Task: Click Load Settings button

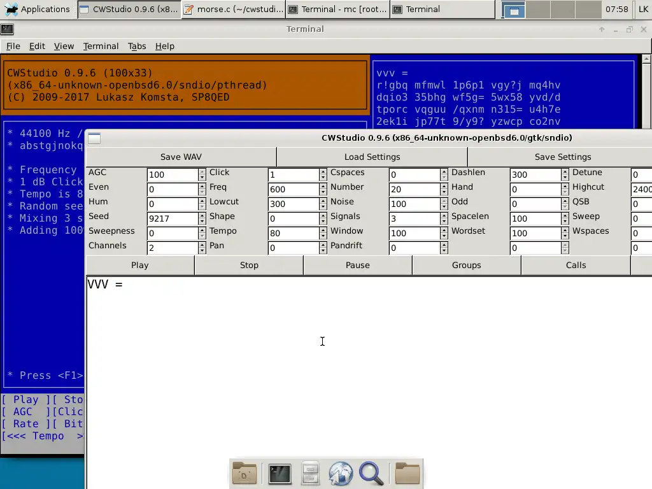Action: coord(372,157)
